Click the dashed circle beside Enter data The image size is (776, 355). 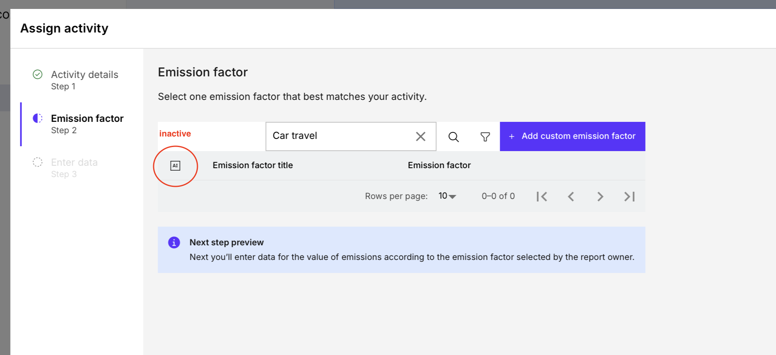pyautogui.click(x=37, y=162)
